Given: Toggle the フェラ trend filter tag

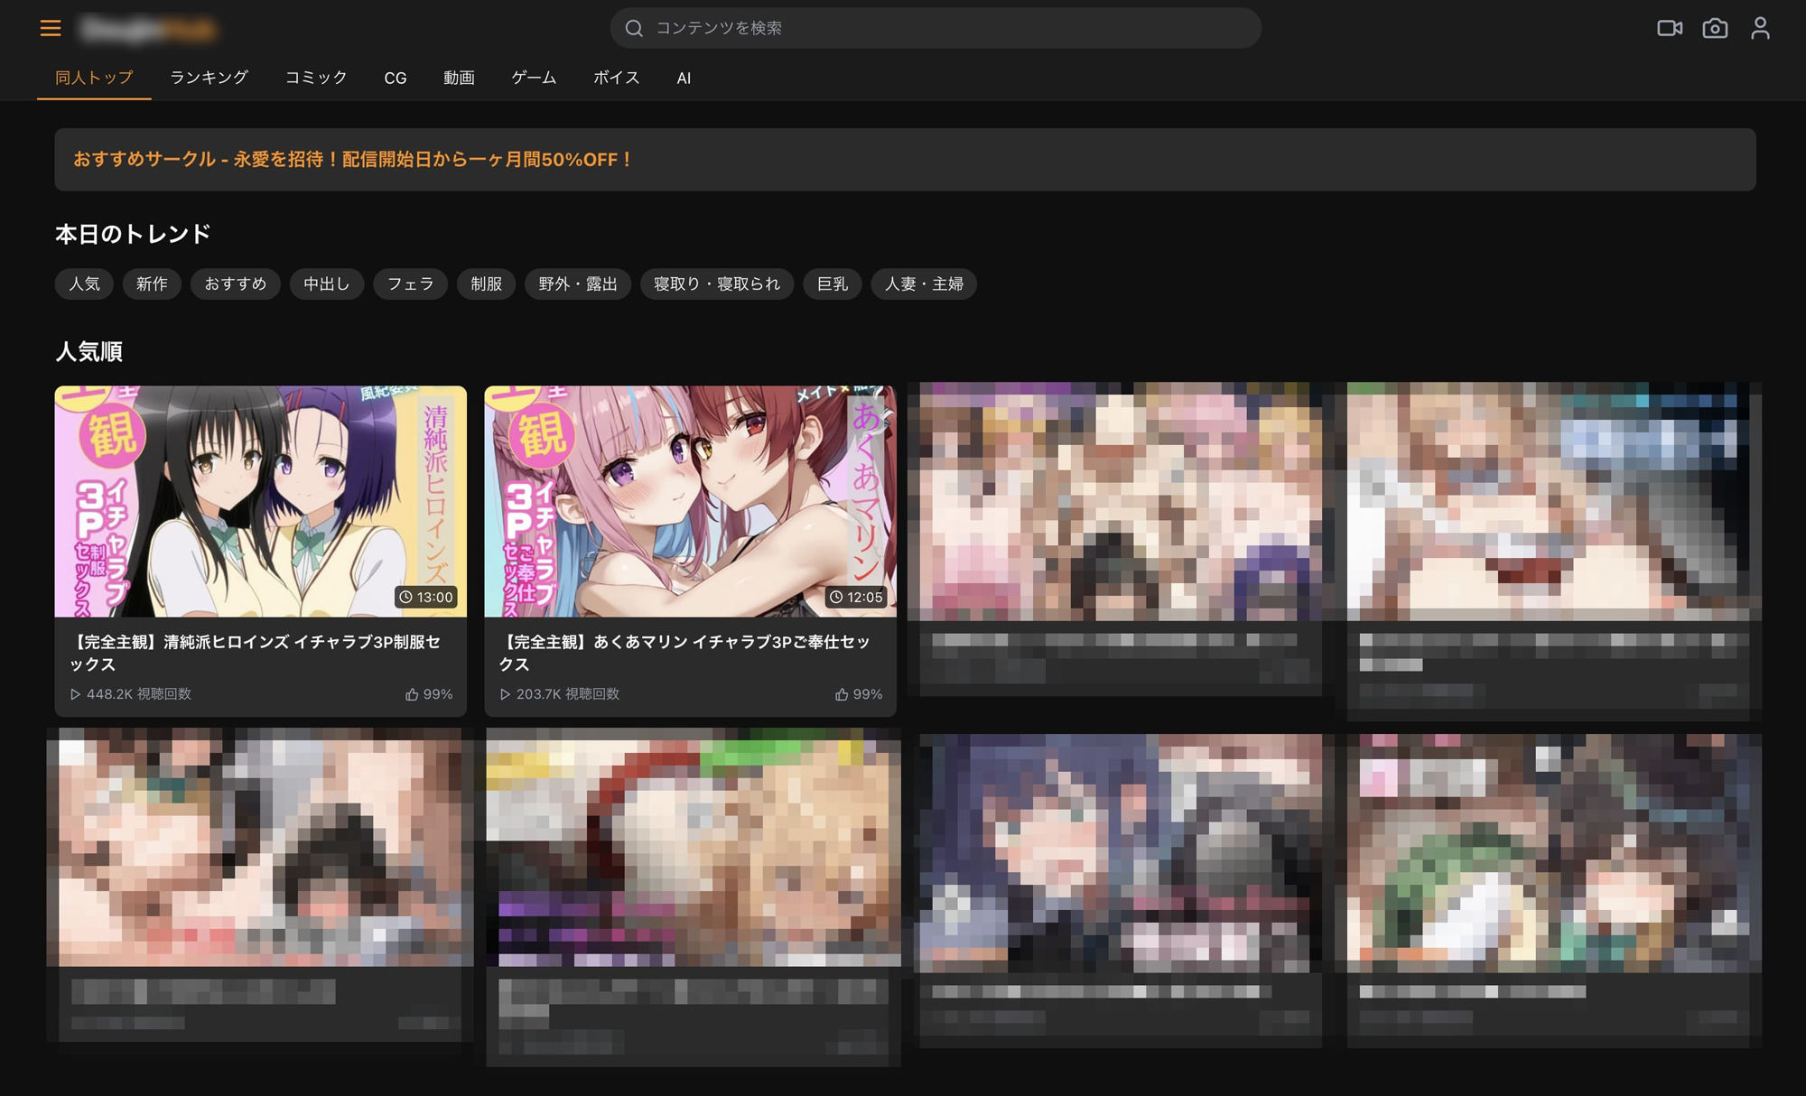Looking at the screenshot, I should pos(410,283).
